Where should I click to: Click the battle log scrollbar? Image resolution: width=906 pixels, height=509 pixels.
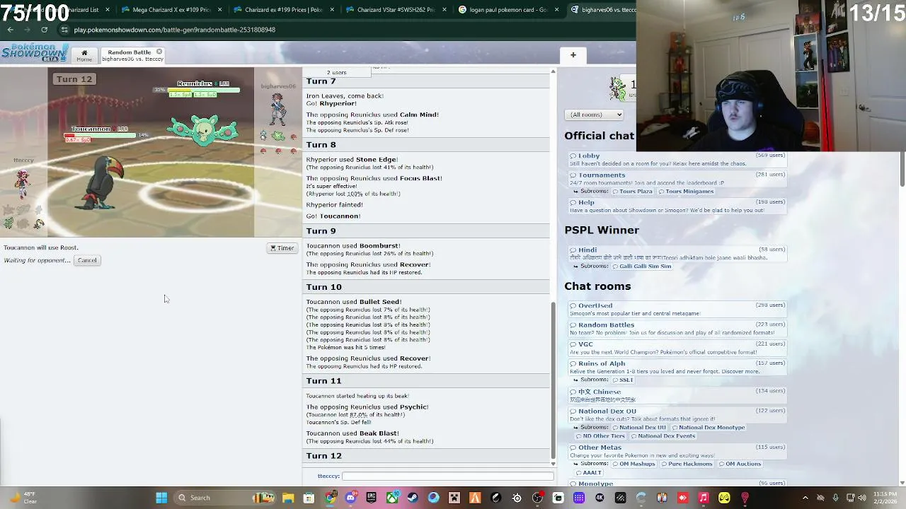pyautogui.click(x=554, y=380)
